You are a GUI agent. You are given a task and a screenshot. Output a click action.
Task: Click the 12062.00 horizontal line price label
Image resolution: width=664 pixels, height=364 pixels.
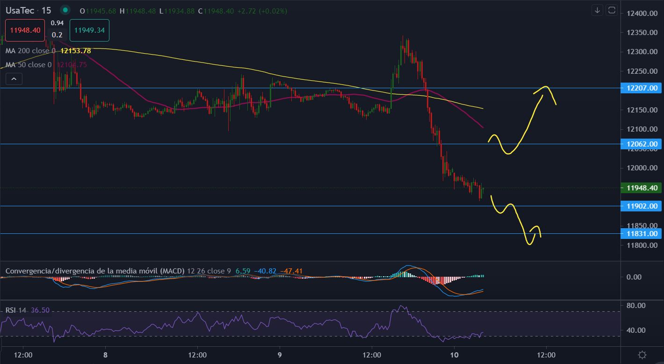[x=641, y=144]
